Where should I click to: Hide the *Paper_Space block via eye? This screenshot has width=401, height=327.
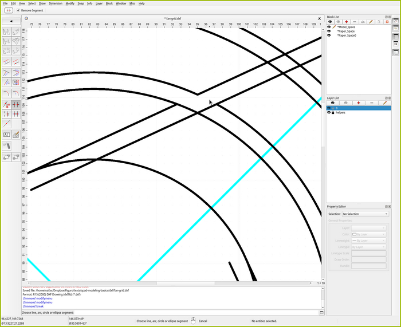tap(329, 31)
